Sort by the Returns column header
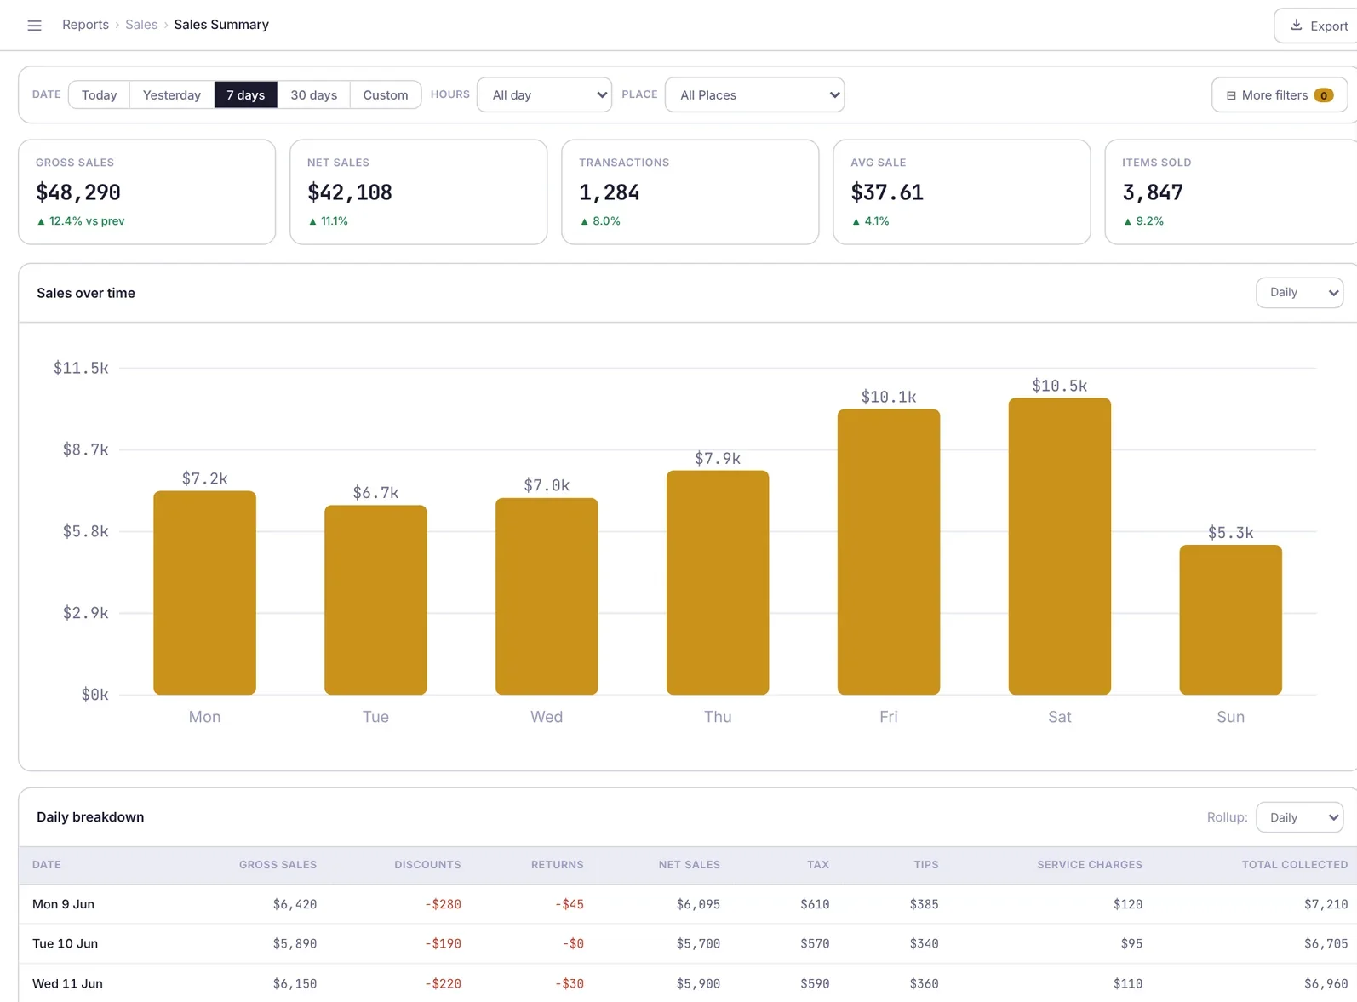 coord(558,865)
